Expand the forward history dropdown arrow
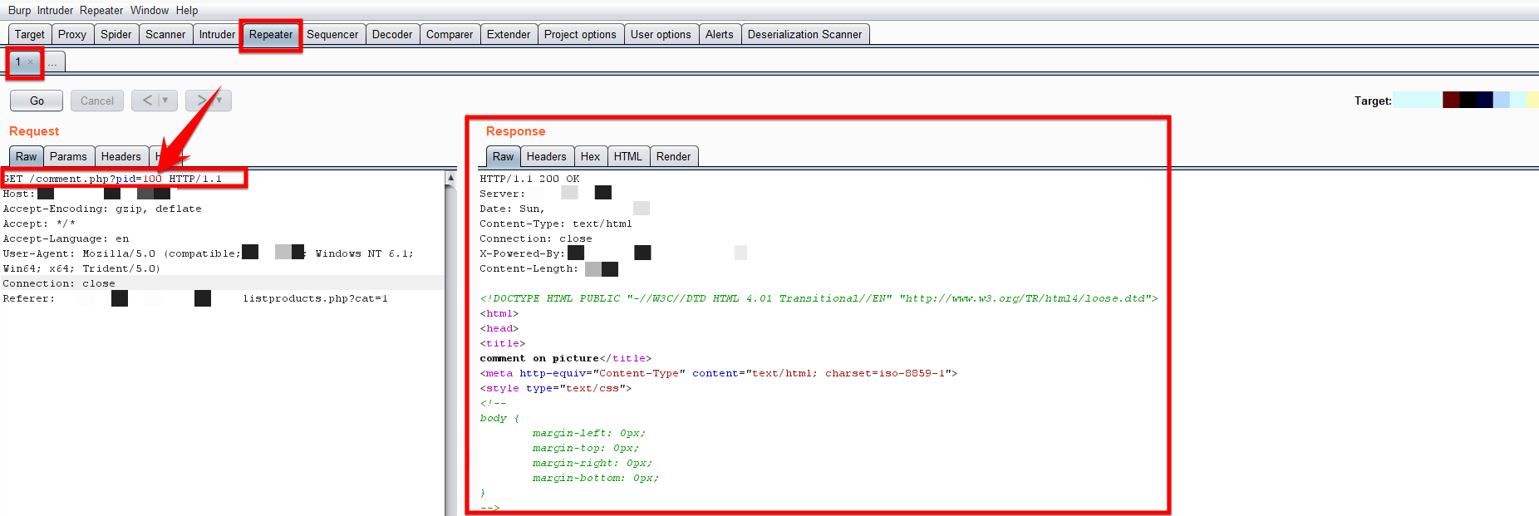The width and height of the screenshot is (1539, 516). [x=219, y=101]
